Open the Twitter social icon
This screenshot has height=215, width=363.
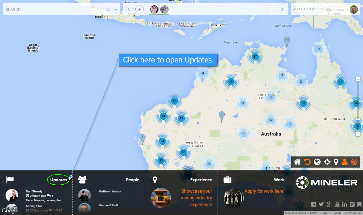coord(321,204)
